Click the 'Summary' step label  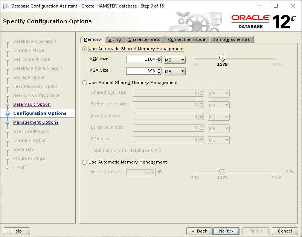click(x=23, y=149)
